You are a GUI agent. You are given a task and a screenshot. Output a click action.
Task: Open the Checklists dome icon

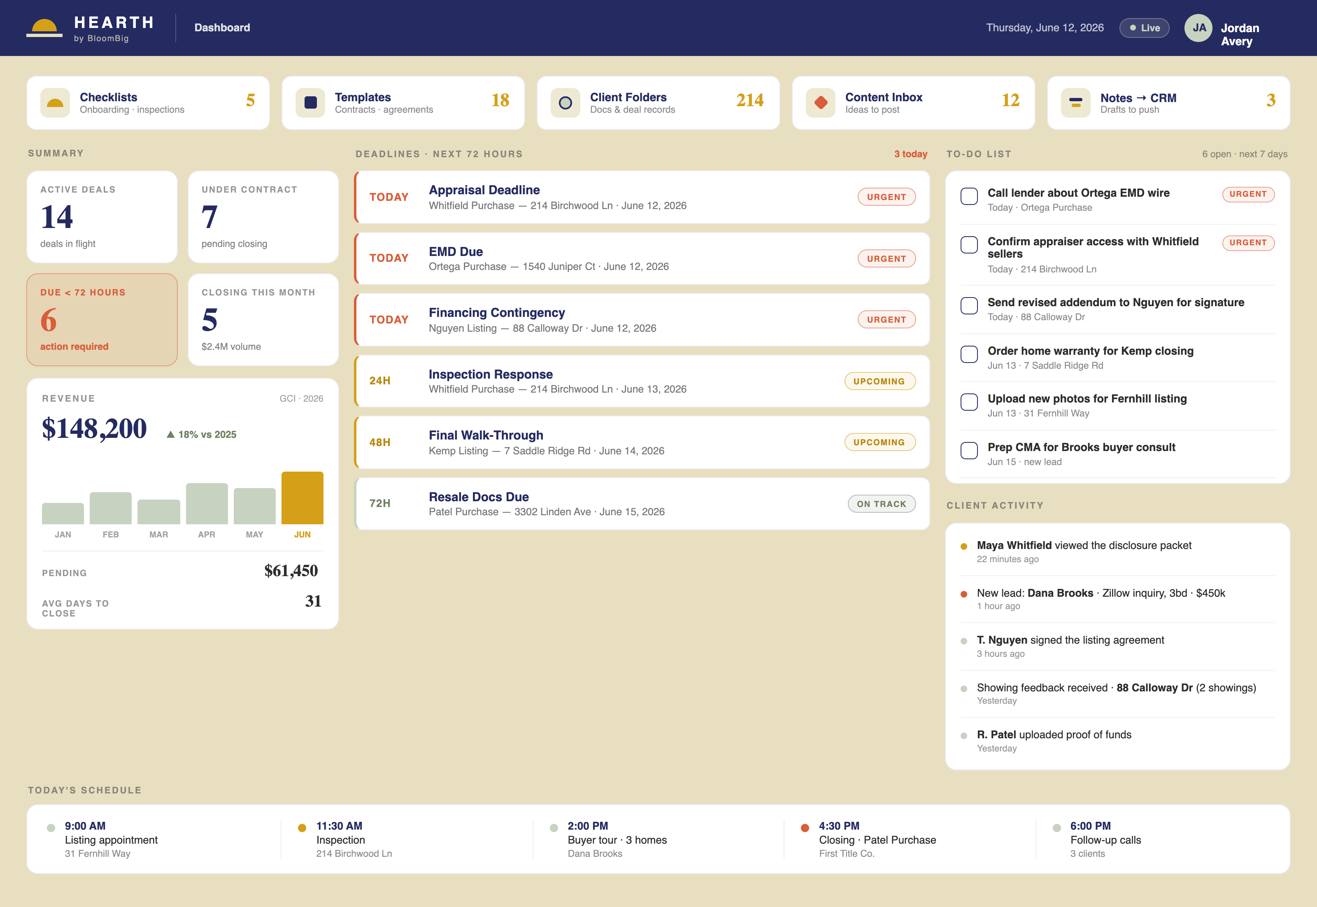click(x=55, y=103)
